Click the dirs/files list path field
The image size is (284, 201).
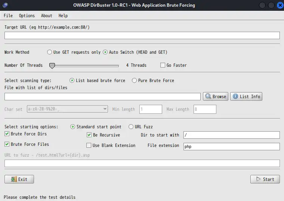[102, 97]
